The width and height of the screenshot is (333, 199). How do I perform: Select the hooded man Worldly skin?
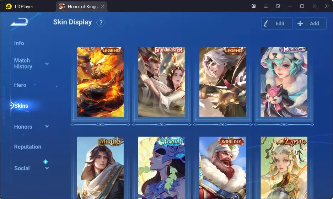(x=100, y=168)
